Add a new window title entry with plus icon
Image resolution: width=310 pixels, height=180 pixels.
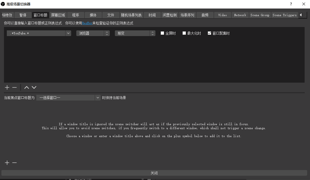(x=7, y=87)
